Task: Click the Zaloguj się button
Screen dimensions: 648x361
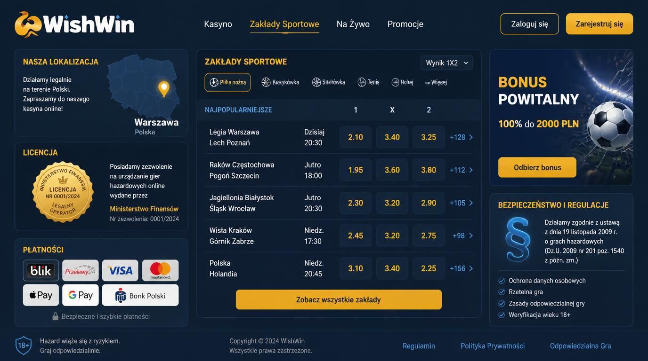Action: pyautogui.click(x=530, y=24)
